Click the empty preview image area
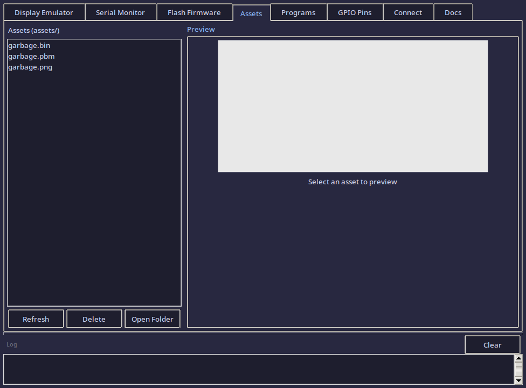Viewport: 526px width, 388px height. (x=352, y=106)
